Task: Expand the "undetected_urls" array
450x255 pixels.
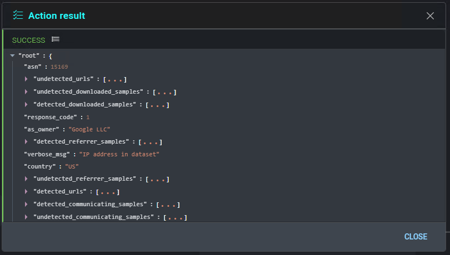Action: 26,79
